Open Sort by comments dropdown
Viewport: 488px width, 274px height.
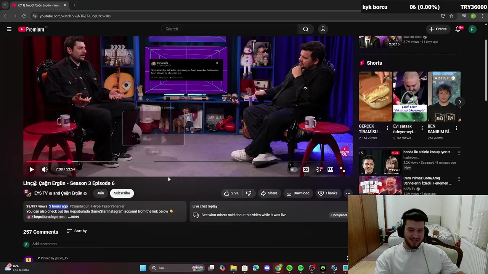(76, 231)
